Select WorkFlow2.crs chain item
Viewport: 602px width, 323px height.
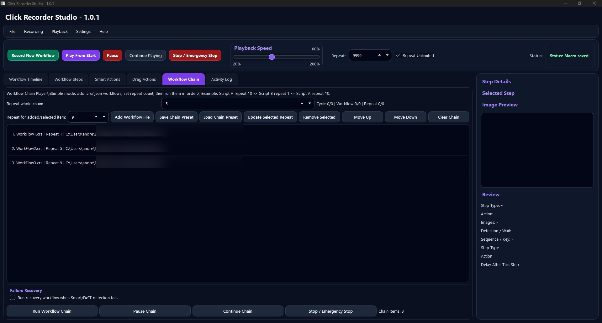point(238,148)
